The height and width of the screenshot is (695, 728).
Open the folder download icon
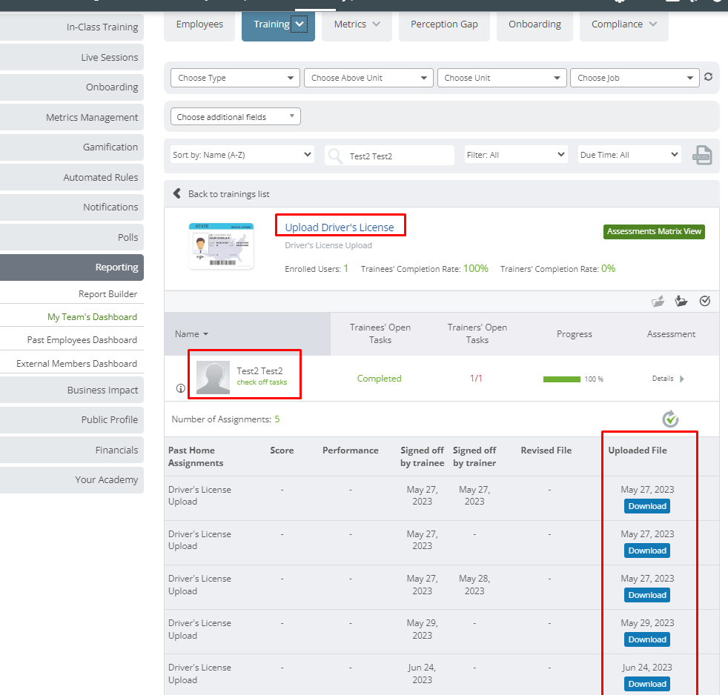(x=681, y=301)
